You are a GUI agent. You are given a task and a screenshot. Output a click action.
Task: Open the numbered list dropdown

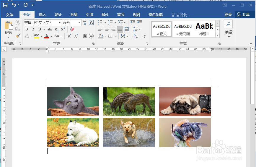(x=115, y=22)
